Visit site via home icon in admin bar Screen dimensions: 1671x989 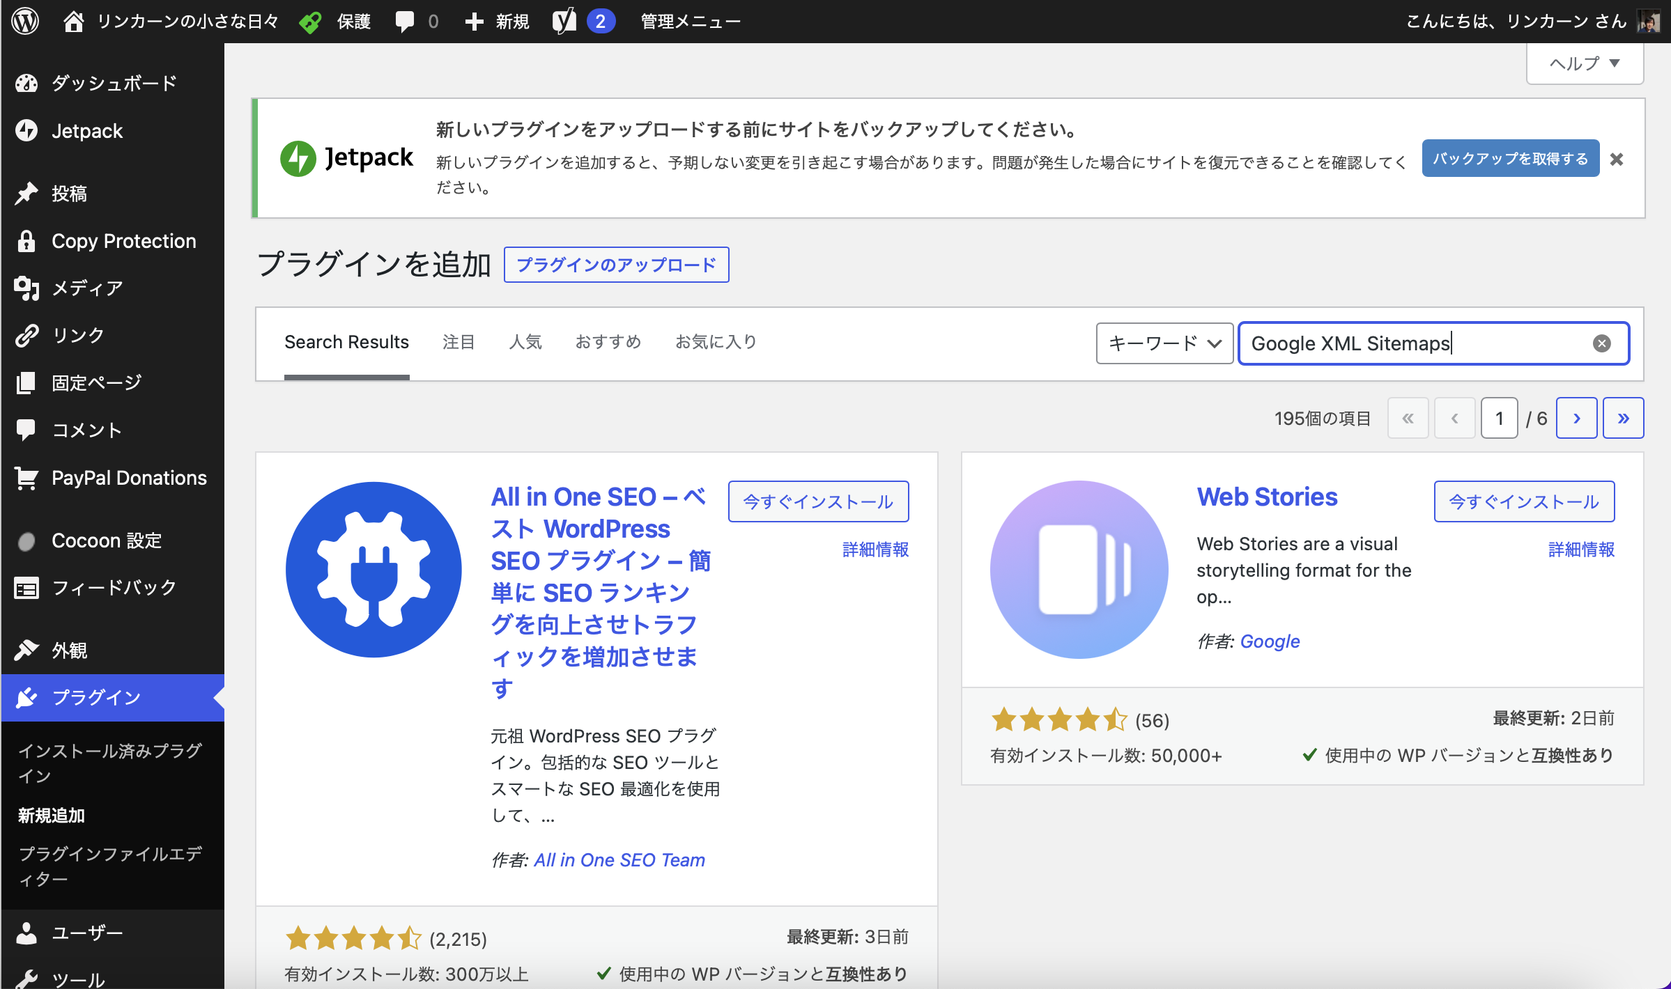coord(73,21)
